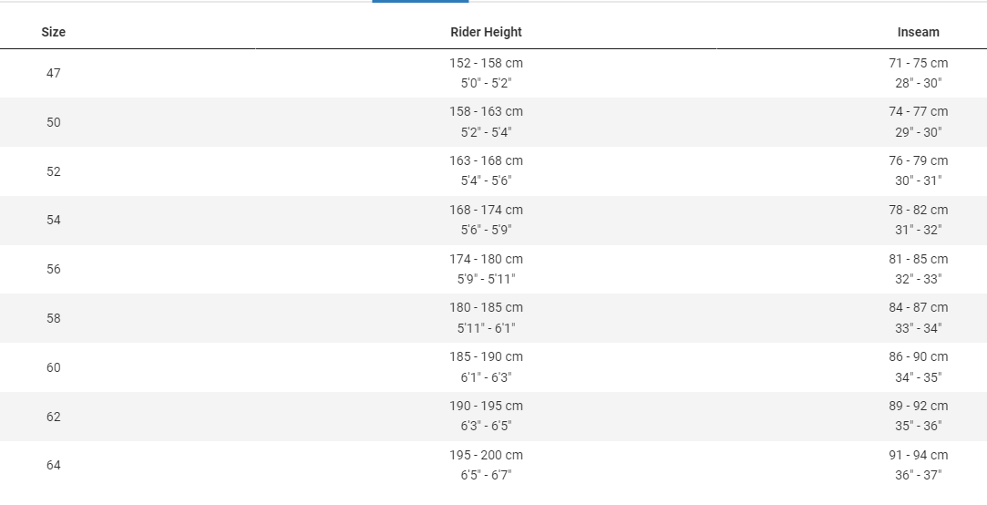The image size is (987, 505).
Task: Pick size 64 cell
Action: (54, 465)
